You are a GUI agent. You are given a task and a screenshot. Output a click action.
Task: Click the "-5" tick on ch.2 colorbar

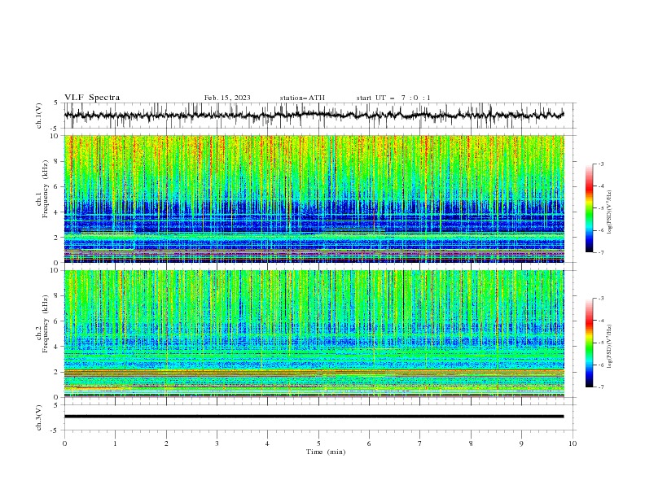coord(600,343)
